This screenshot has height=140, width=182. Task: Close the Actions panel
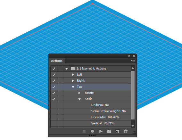tap(134, 56)
